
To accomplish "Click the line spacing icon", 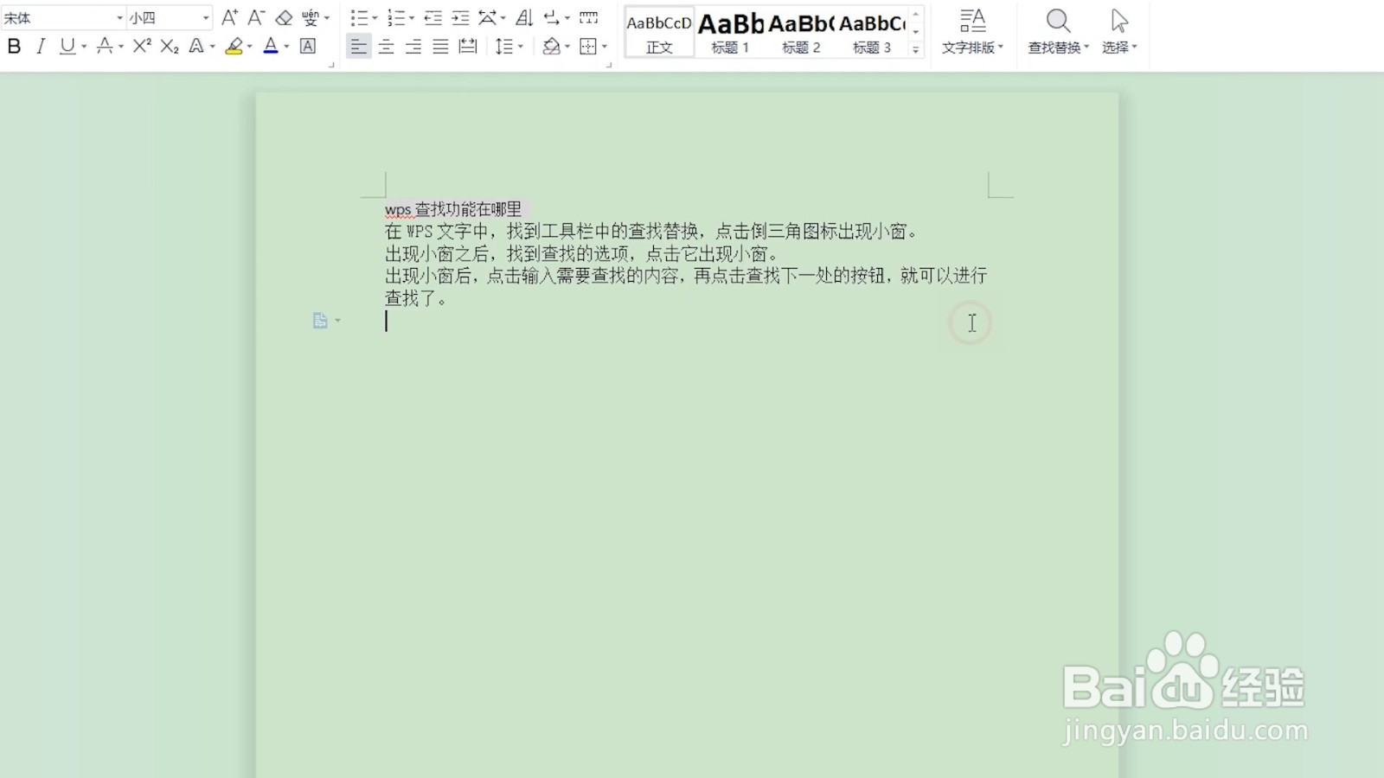I will 504,47.
